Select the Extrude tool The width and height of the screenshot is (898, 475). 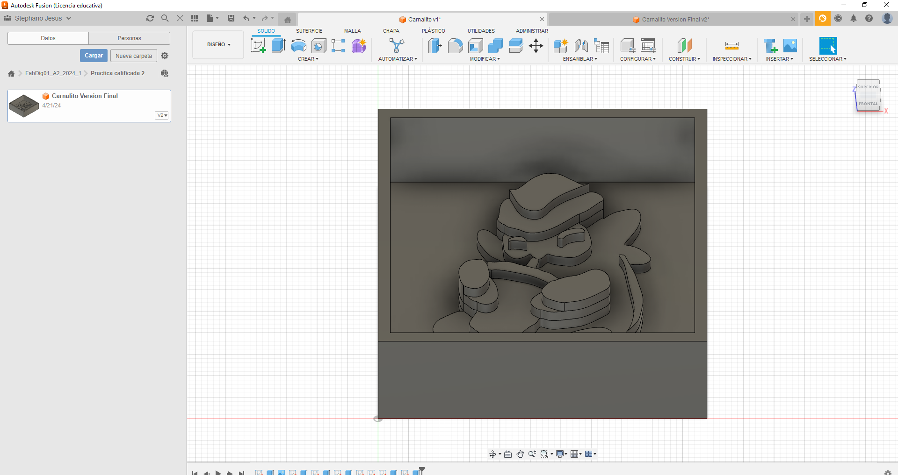pyautogui.click(x=279, y=46)
